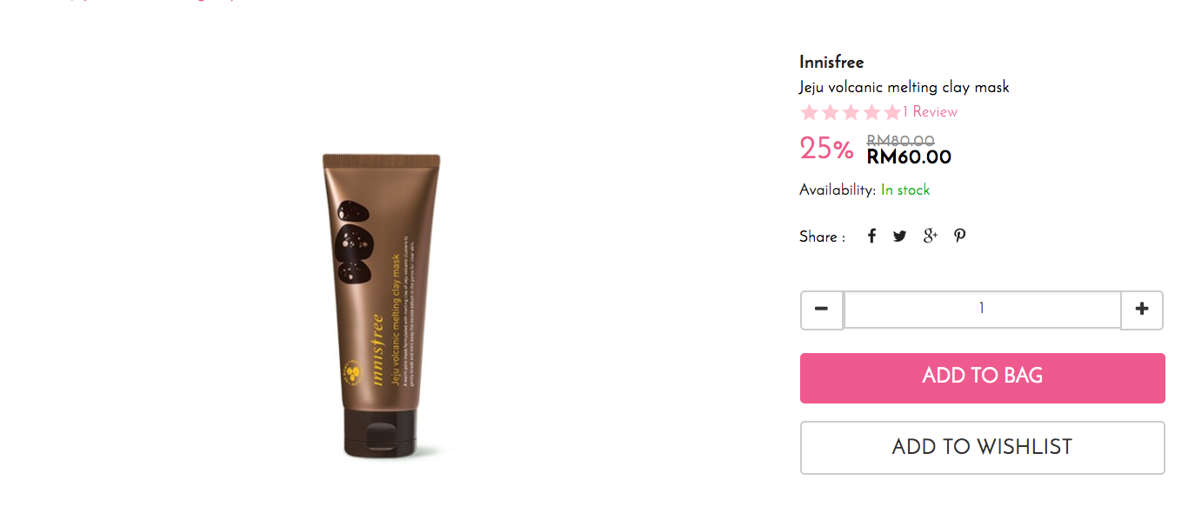The height and width of the screenshot is (520, 1195).
Task: Select the third rating star
Action: coord(851,112)
